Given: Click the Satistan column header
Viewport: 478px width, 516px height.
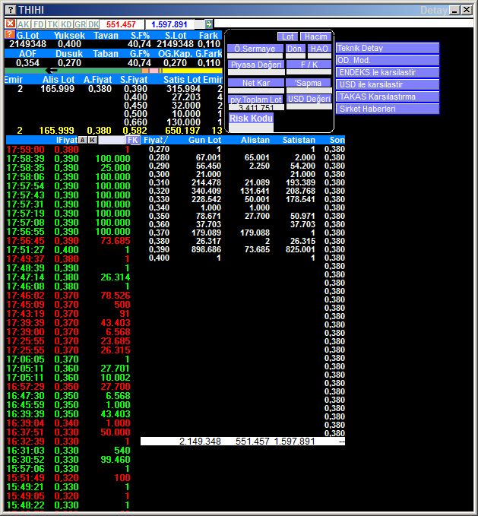Looking at the screenshot, I should 299,140.
